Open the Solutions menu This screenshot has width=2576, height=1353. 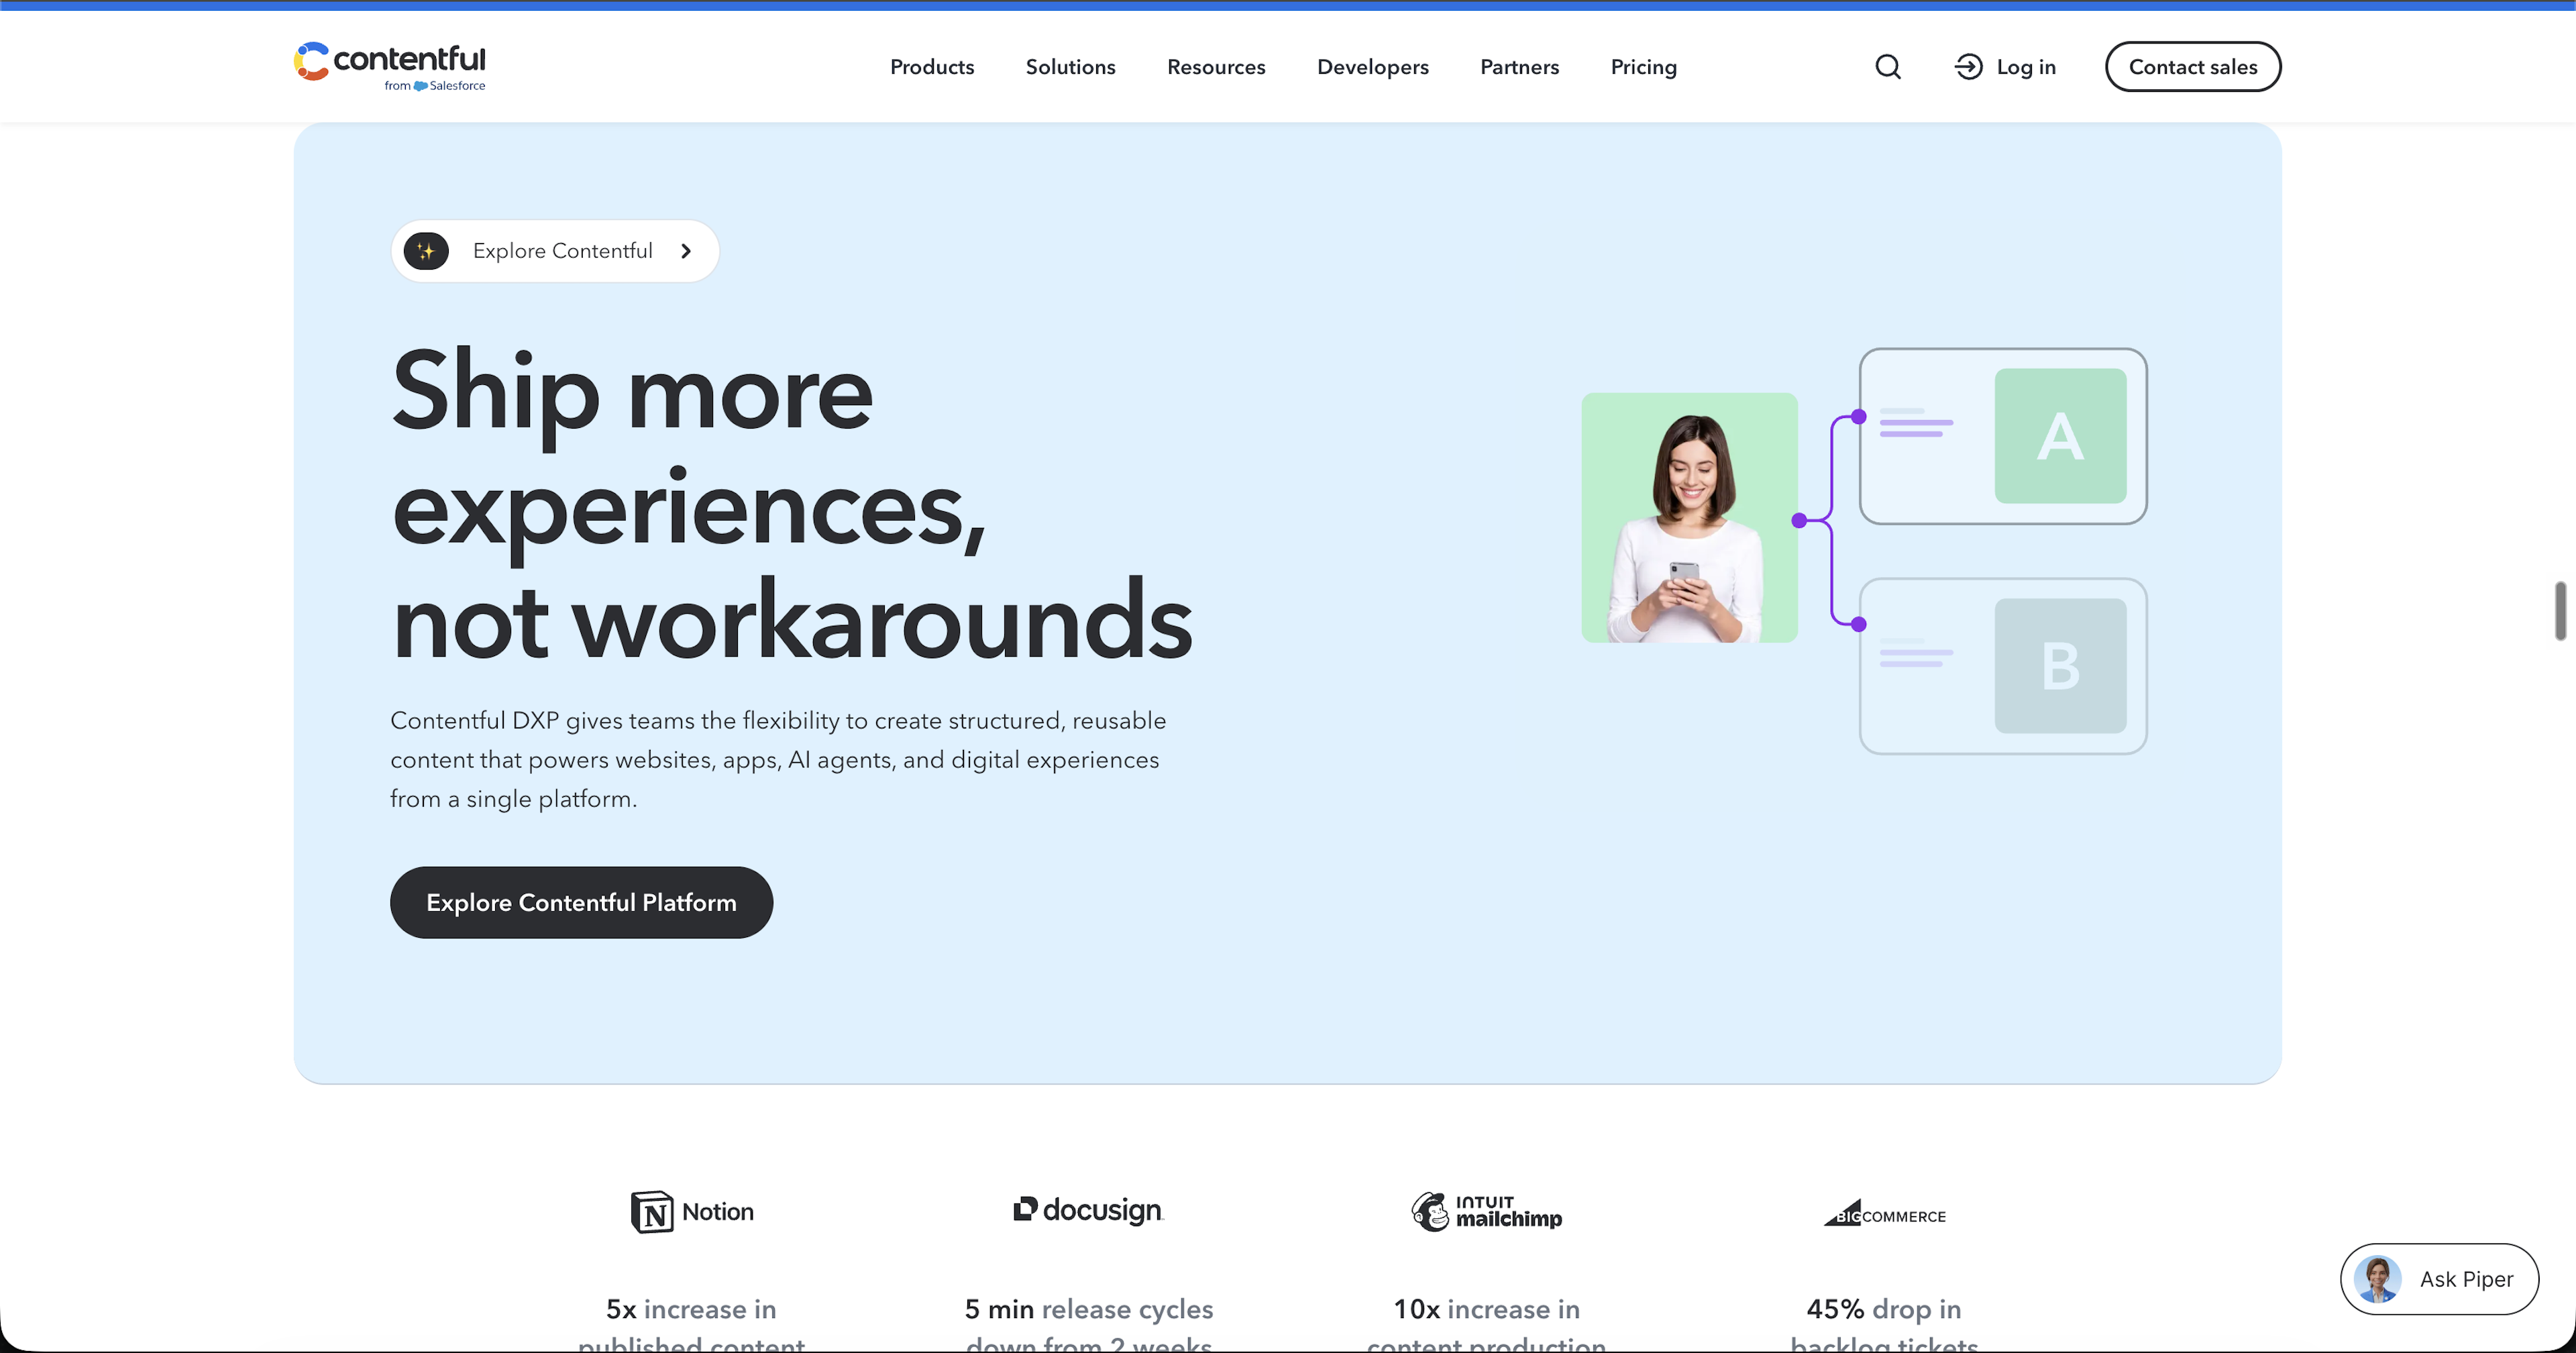[x=1070, y=67]
